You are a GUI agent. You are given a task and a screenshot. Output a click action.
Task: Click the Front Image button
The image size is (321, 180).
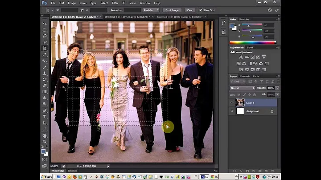point(172,10)
